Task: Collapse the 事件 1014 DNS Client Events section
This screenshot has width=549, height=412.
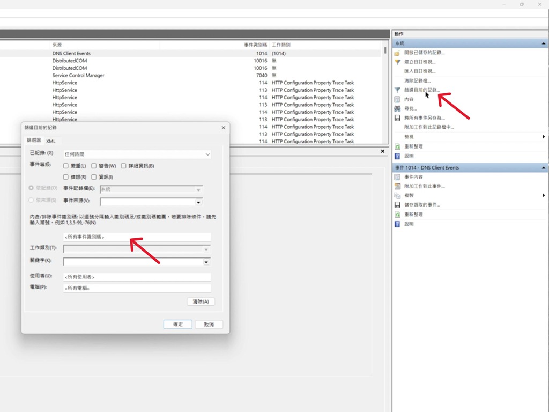Action: point(544,168)
